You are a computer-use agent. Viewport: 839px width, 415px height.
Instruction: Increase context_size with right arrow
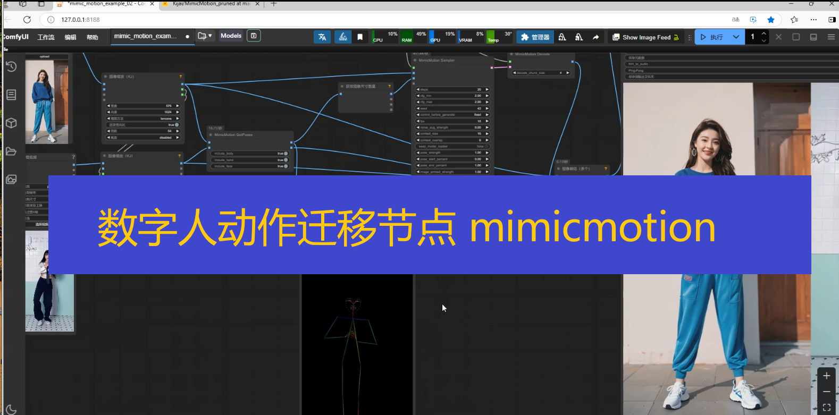click(x=487, y=134)
